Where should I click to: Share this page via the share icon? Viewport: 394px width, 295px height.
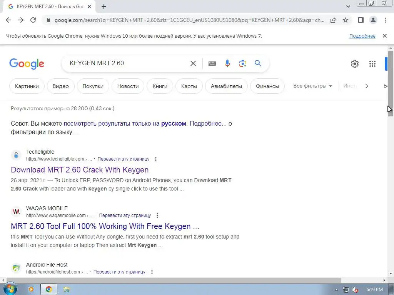coord(333,20)
